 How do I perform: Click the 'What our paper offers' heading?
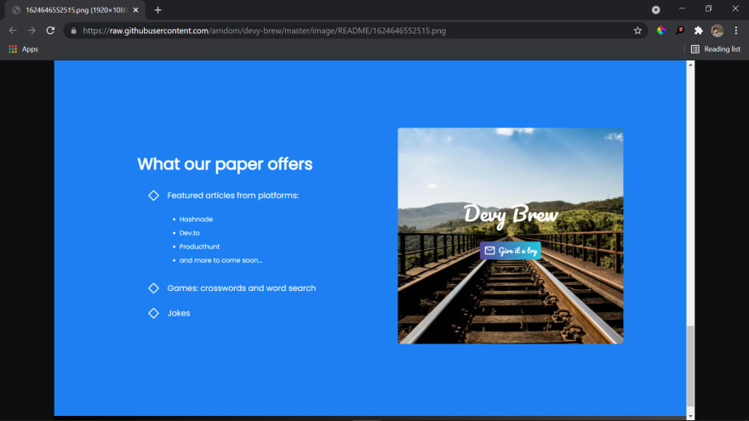[225, 164]
